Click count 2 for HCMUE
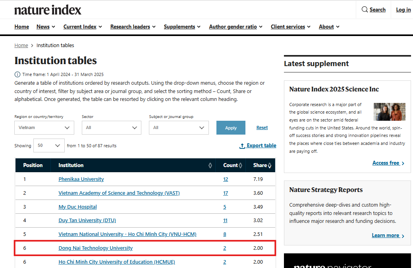This screenshot has width=413, height=268. click(225, 262)
